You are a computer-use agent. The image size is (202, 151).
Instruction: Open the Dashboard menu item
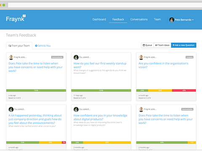click(99, 19)
